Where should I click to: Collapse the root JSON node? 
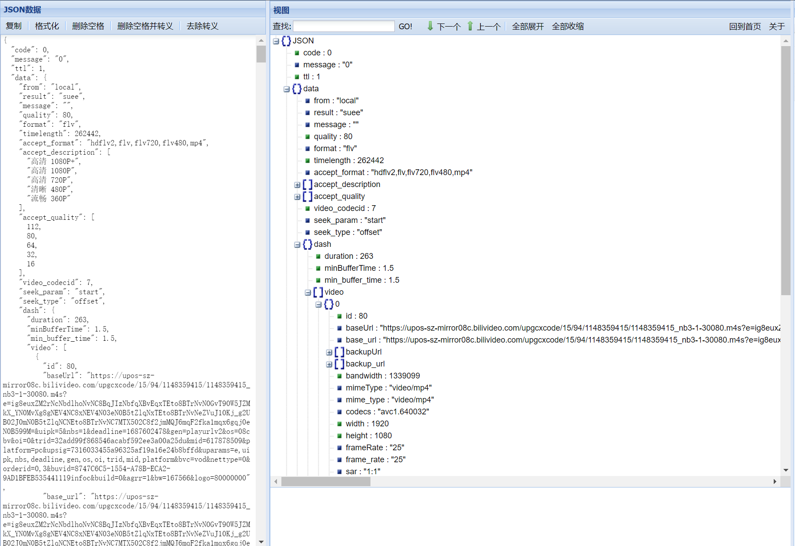click(276, 41)
